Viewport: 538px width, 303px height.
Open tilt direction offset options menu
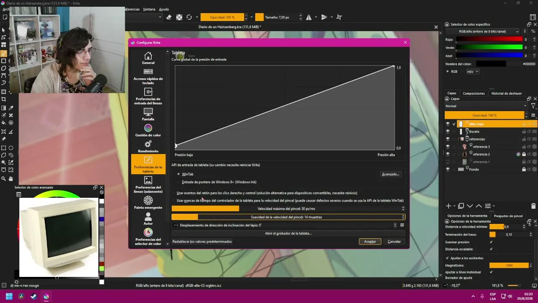point(402,225)
